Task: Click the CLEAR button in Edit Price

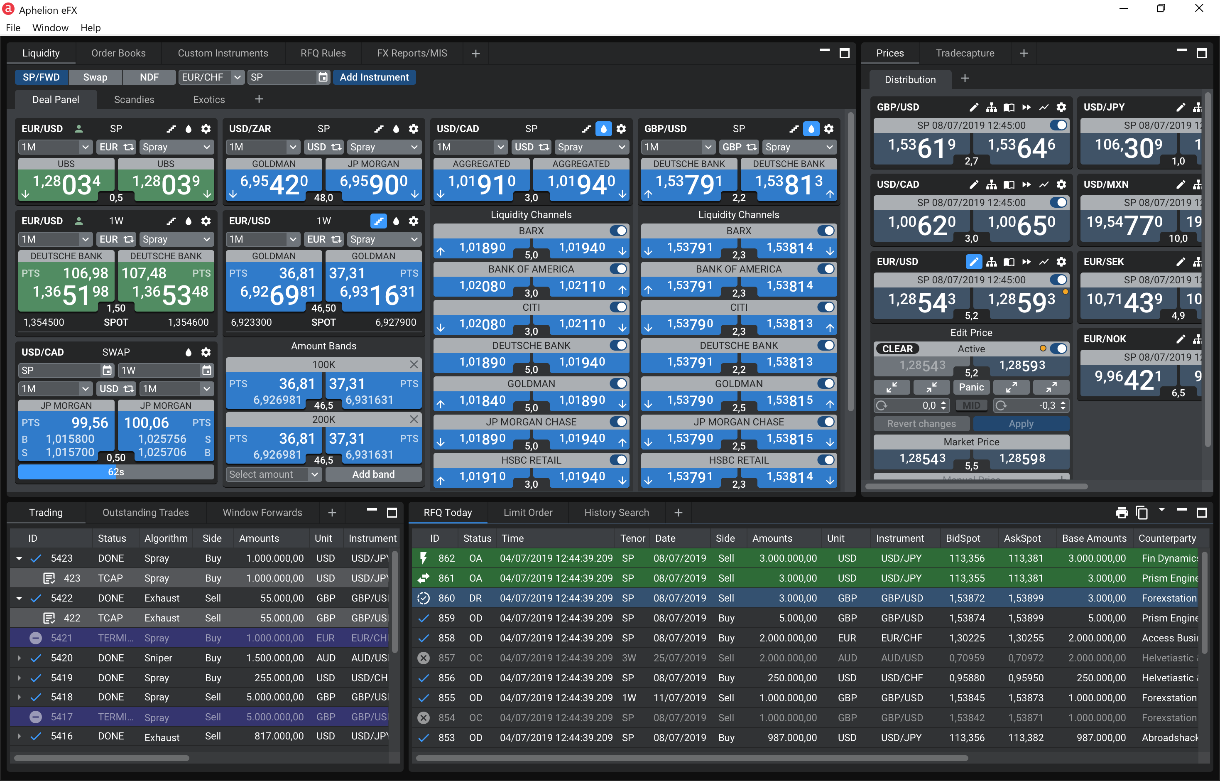Action: click(897, 349)
